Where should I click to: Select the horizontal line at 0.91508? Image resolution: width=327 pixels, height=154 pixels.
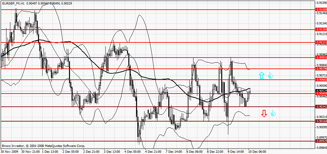(157, 10)
